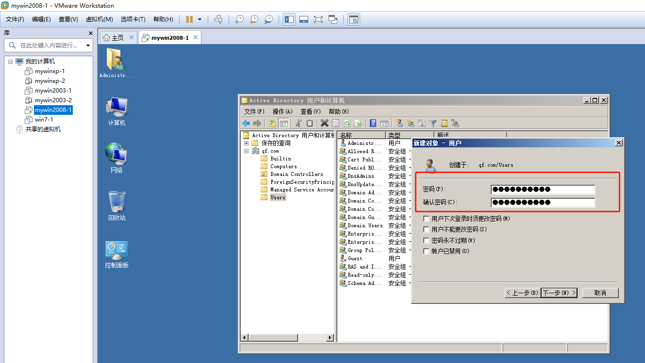Collapse the 我的计算机 library tree node
This screenshot has height=363, width=645.
coord(11,62)
